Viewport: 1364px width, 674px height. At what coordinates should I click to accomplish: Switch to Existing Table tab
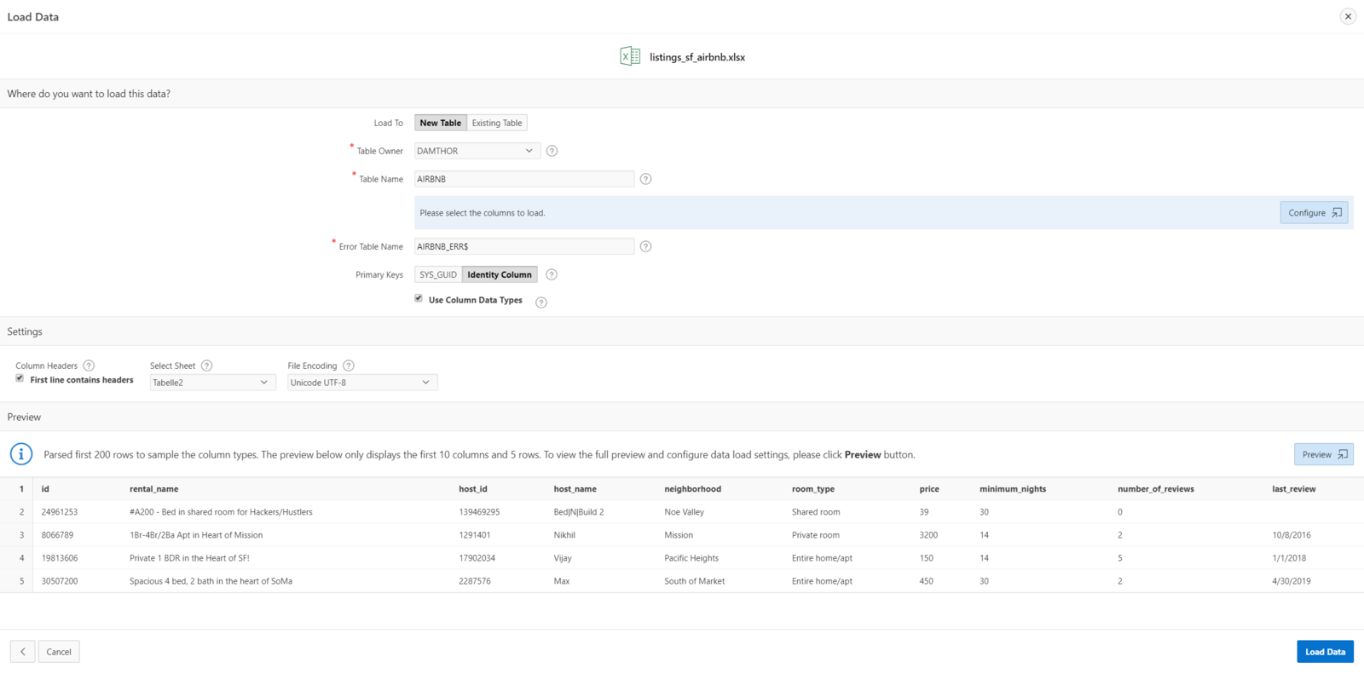click(x=497, y=123)
